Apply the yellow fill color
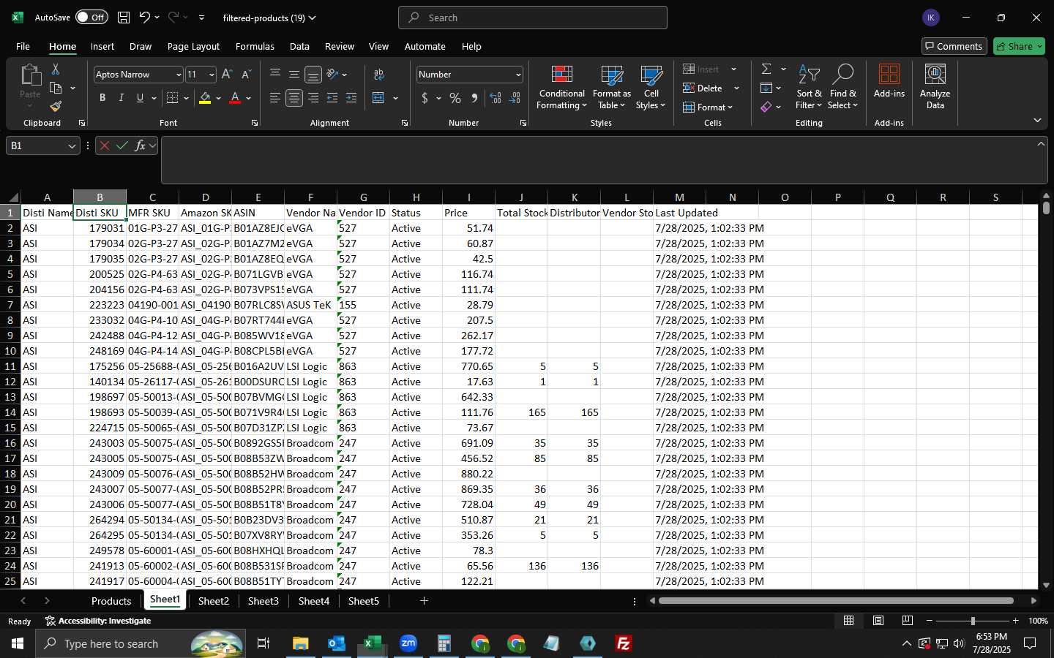Image resolution: width=1054 pixels, height=658 pixels. point(205,98)
